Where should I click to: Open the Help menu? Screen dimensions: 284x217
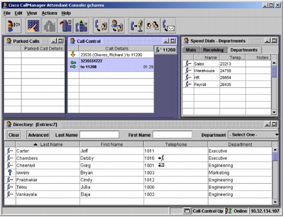coord(66,13)
